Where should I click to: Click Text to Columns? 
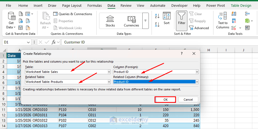(223, 21)
